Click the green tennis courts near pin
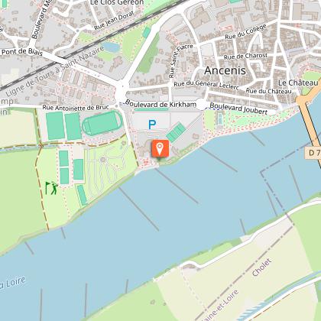The width and height of the screenshot is (321, 321). click(177, 132)
